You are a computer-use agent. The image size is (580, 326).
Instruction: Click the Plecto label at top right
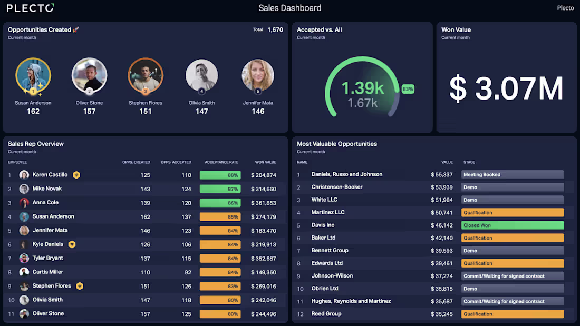click(565, 8)
